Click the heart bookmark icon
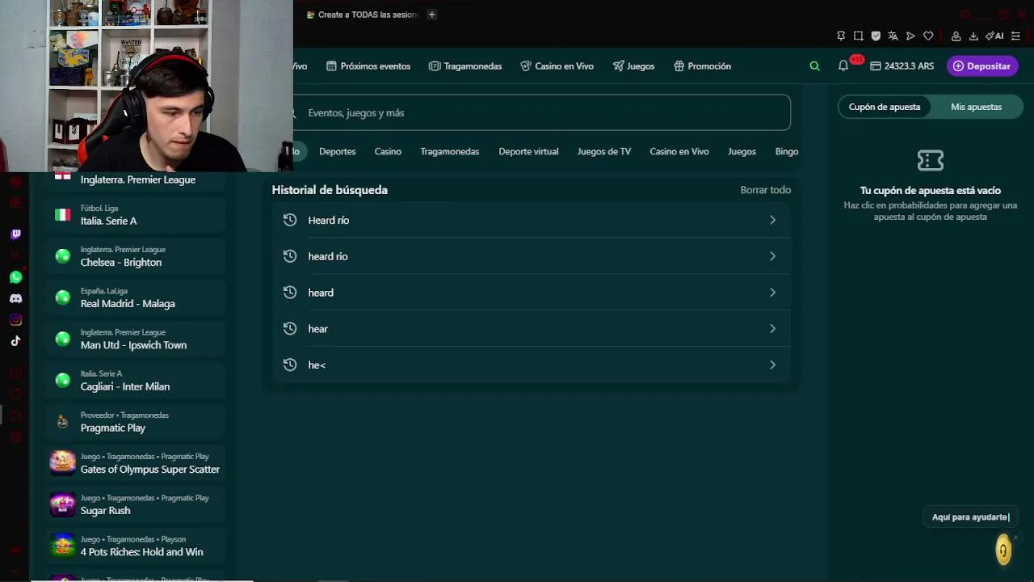1034x582 pixels. click(x=928, y=36)
